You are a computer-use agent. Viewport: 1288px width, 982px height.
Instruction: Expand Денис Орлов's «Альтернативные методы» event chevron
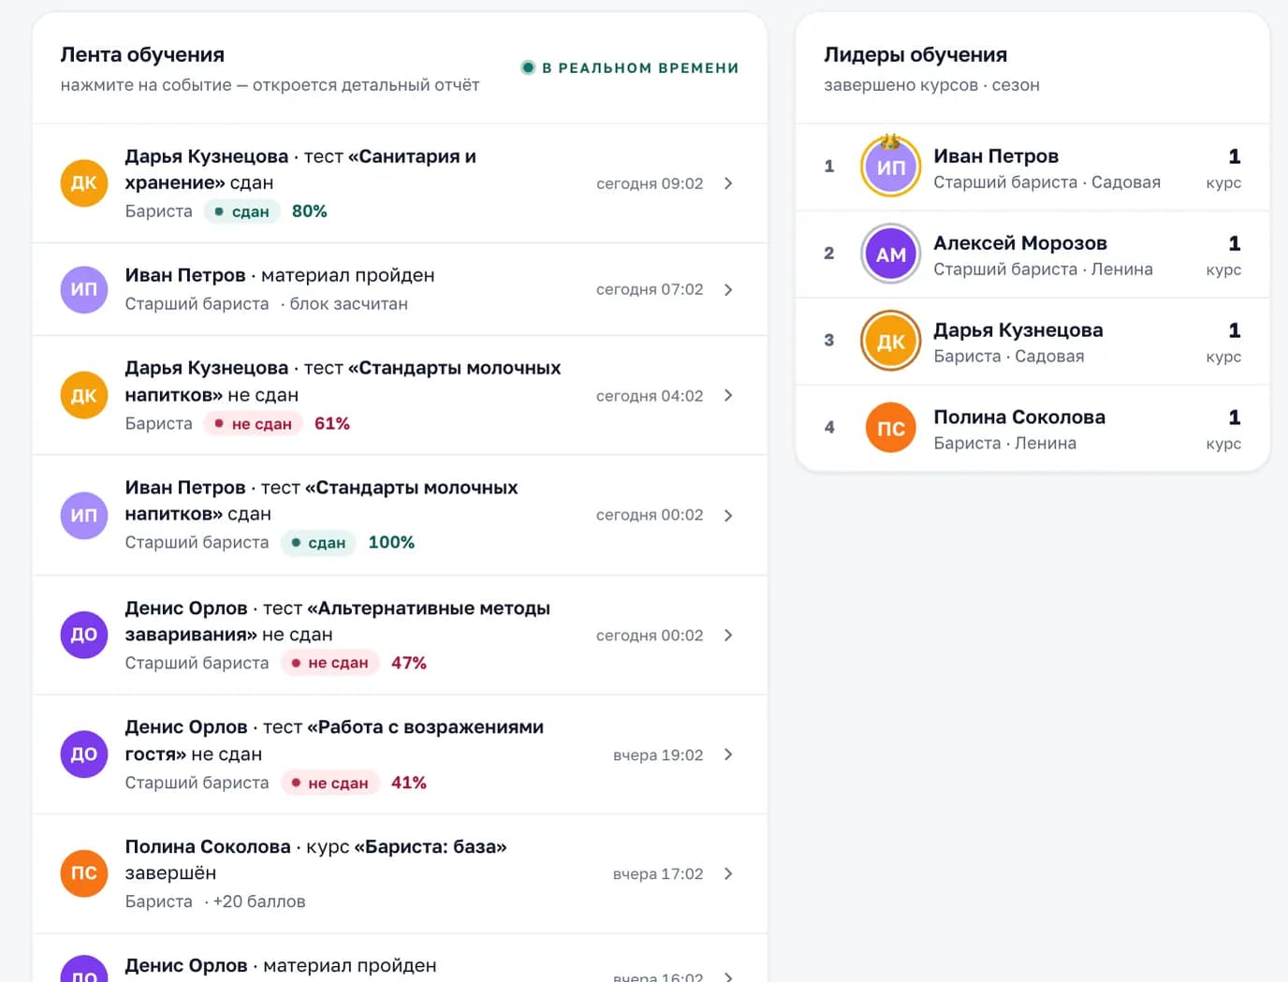coord(728,635)
